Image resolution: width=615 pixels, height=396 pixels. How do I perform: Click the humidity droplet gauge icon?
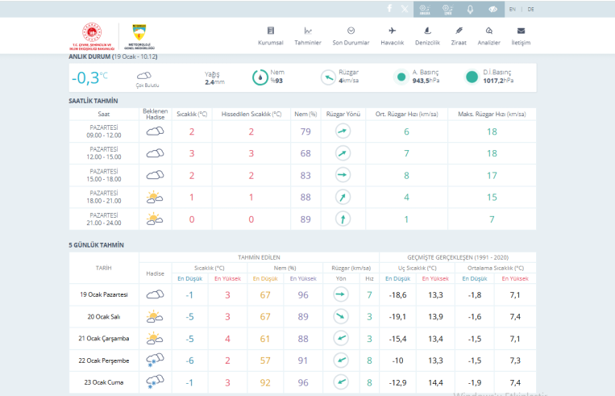(260, 77)
